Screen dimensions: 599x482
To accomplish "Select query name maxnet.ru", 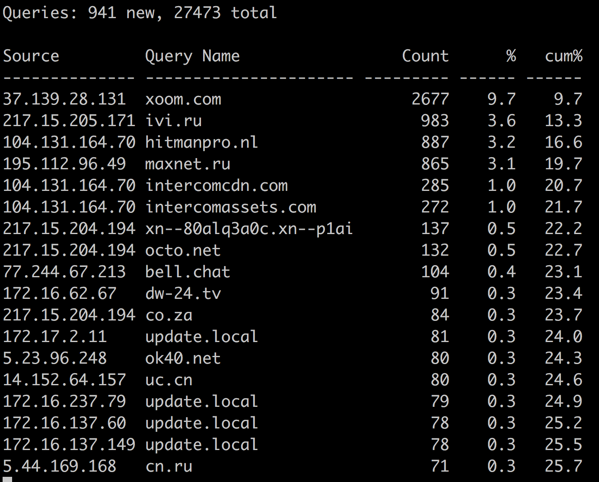I will [x=188, y=164].
